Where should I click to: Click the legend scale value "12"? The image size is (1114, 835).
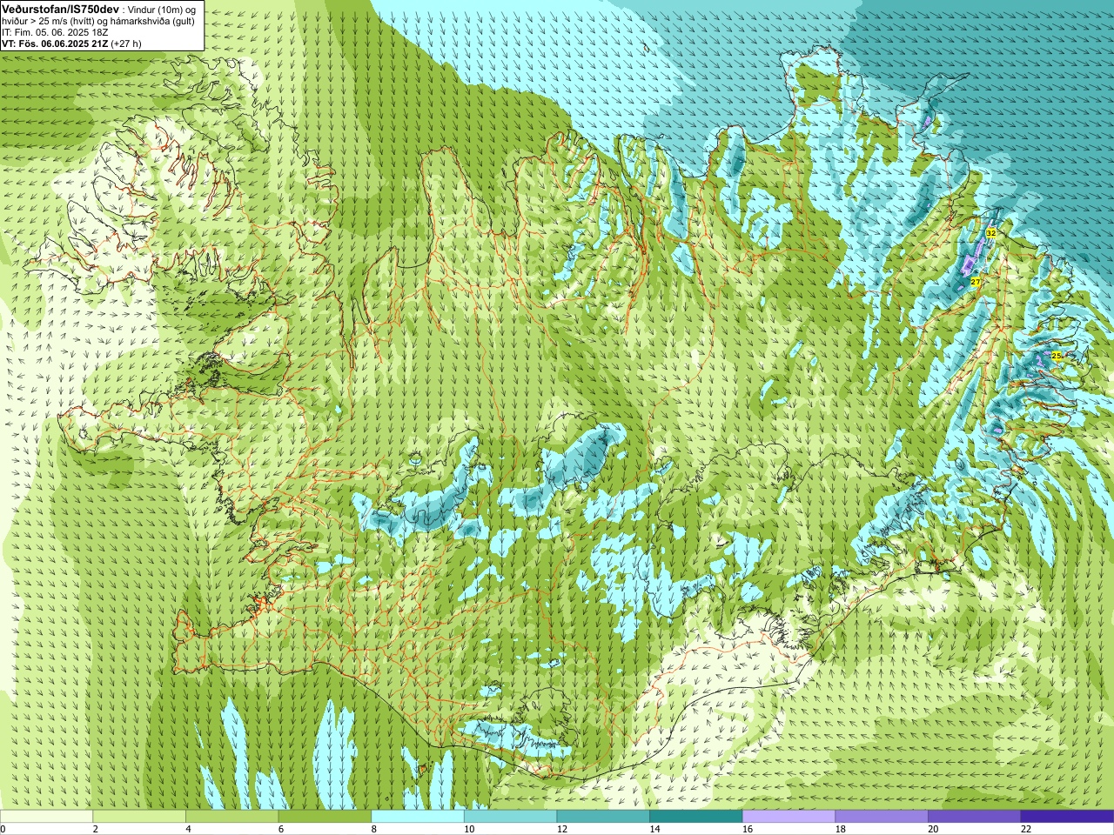click(x=562, y=829)
